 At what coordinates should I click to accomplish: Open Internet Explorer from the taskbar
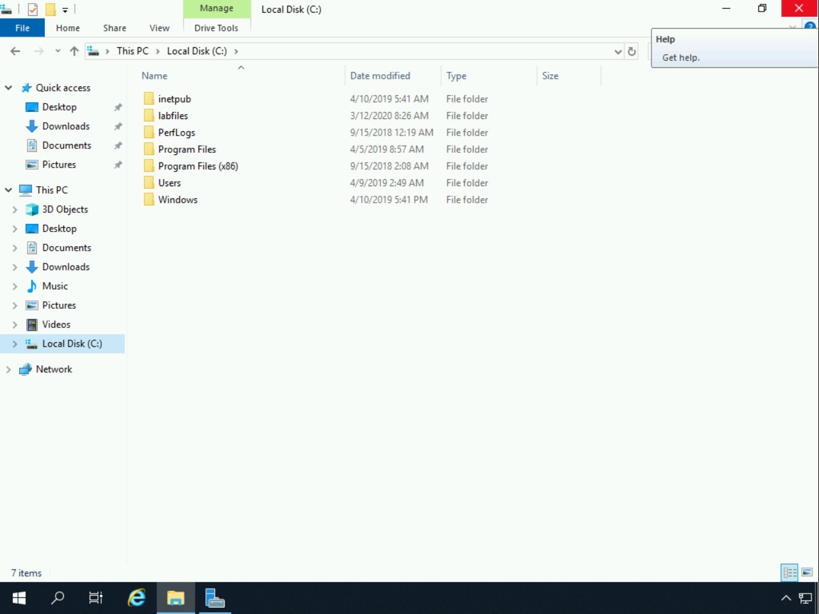136,598
